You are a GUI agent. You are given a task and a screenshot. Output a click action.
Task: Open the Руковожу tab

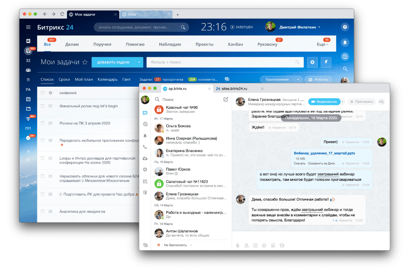267,44
